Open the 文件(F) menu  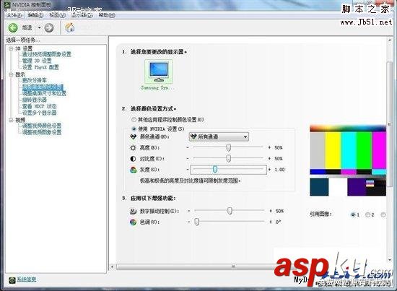click(14, 15)
